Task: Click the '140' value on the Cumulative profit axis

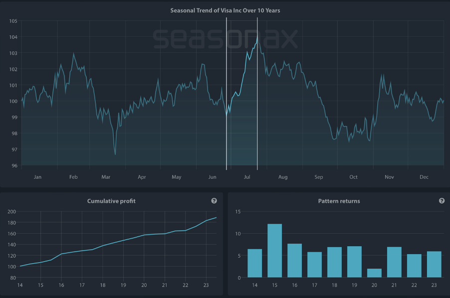Action: (x=12, y=245)
